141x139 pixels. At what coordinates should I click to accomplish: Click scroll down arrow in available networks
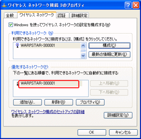click(x=83, y=55)
